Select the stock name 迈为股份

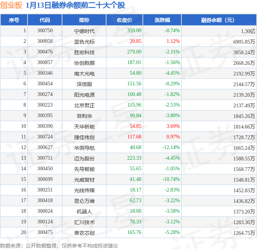point(84,159)
